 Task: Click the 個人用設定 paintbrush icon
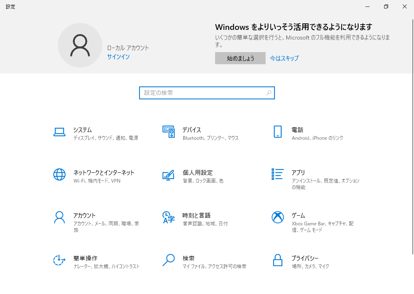(x=169, y=175)
